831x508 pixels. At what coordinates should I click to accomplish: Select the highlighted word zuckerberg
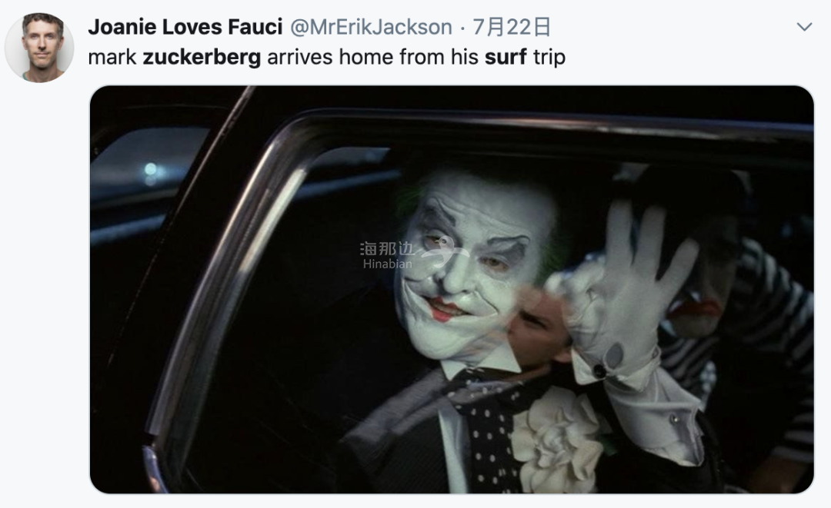tap(202, 57)
